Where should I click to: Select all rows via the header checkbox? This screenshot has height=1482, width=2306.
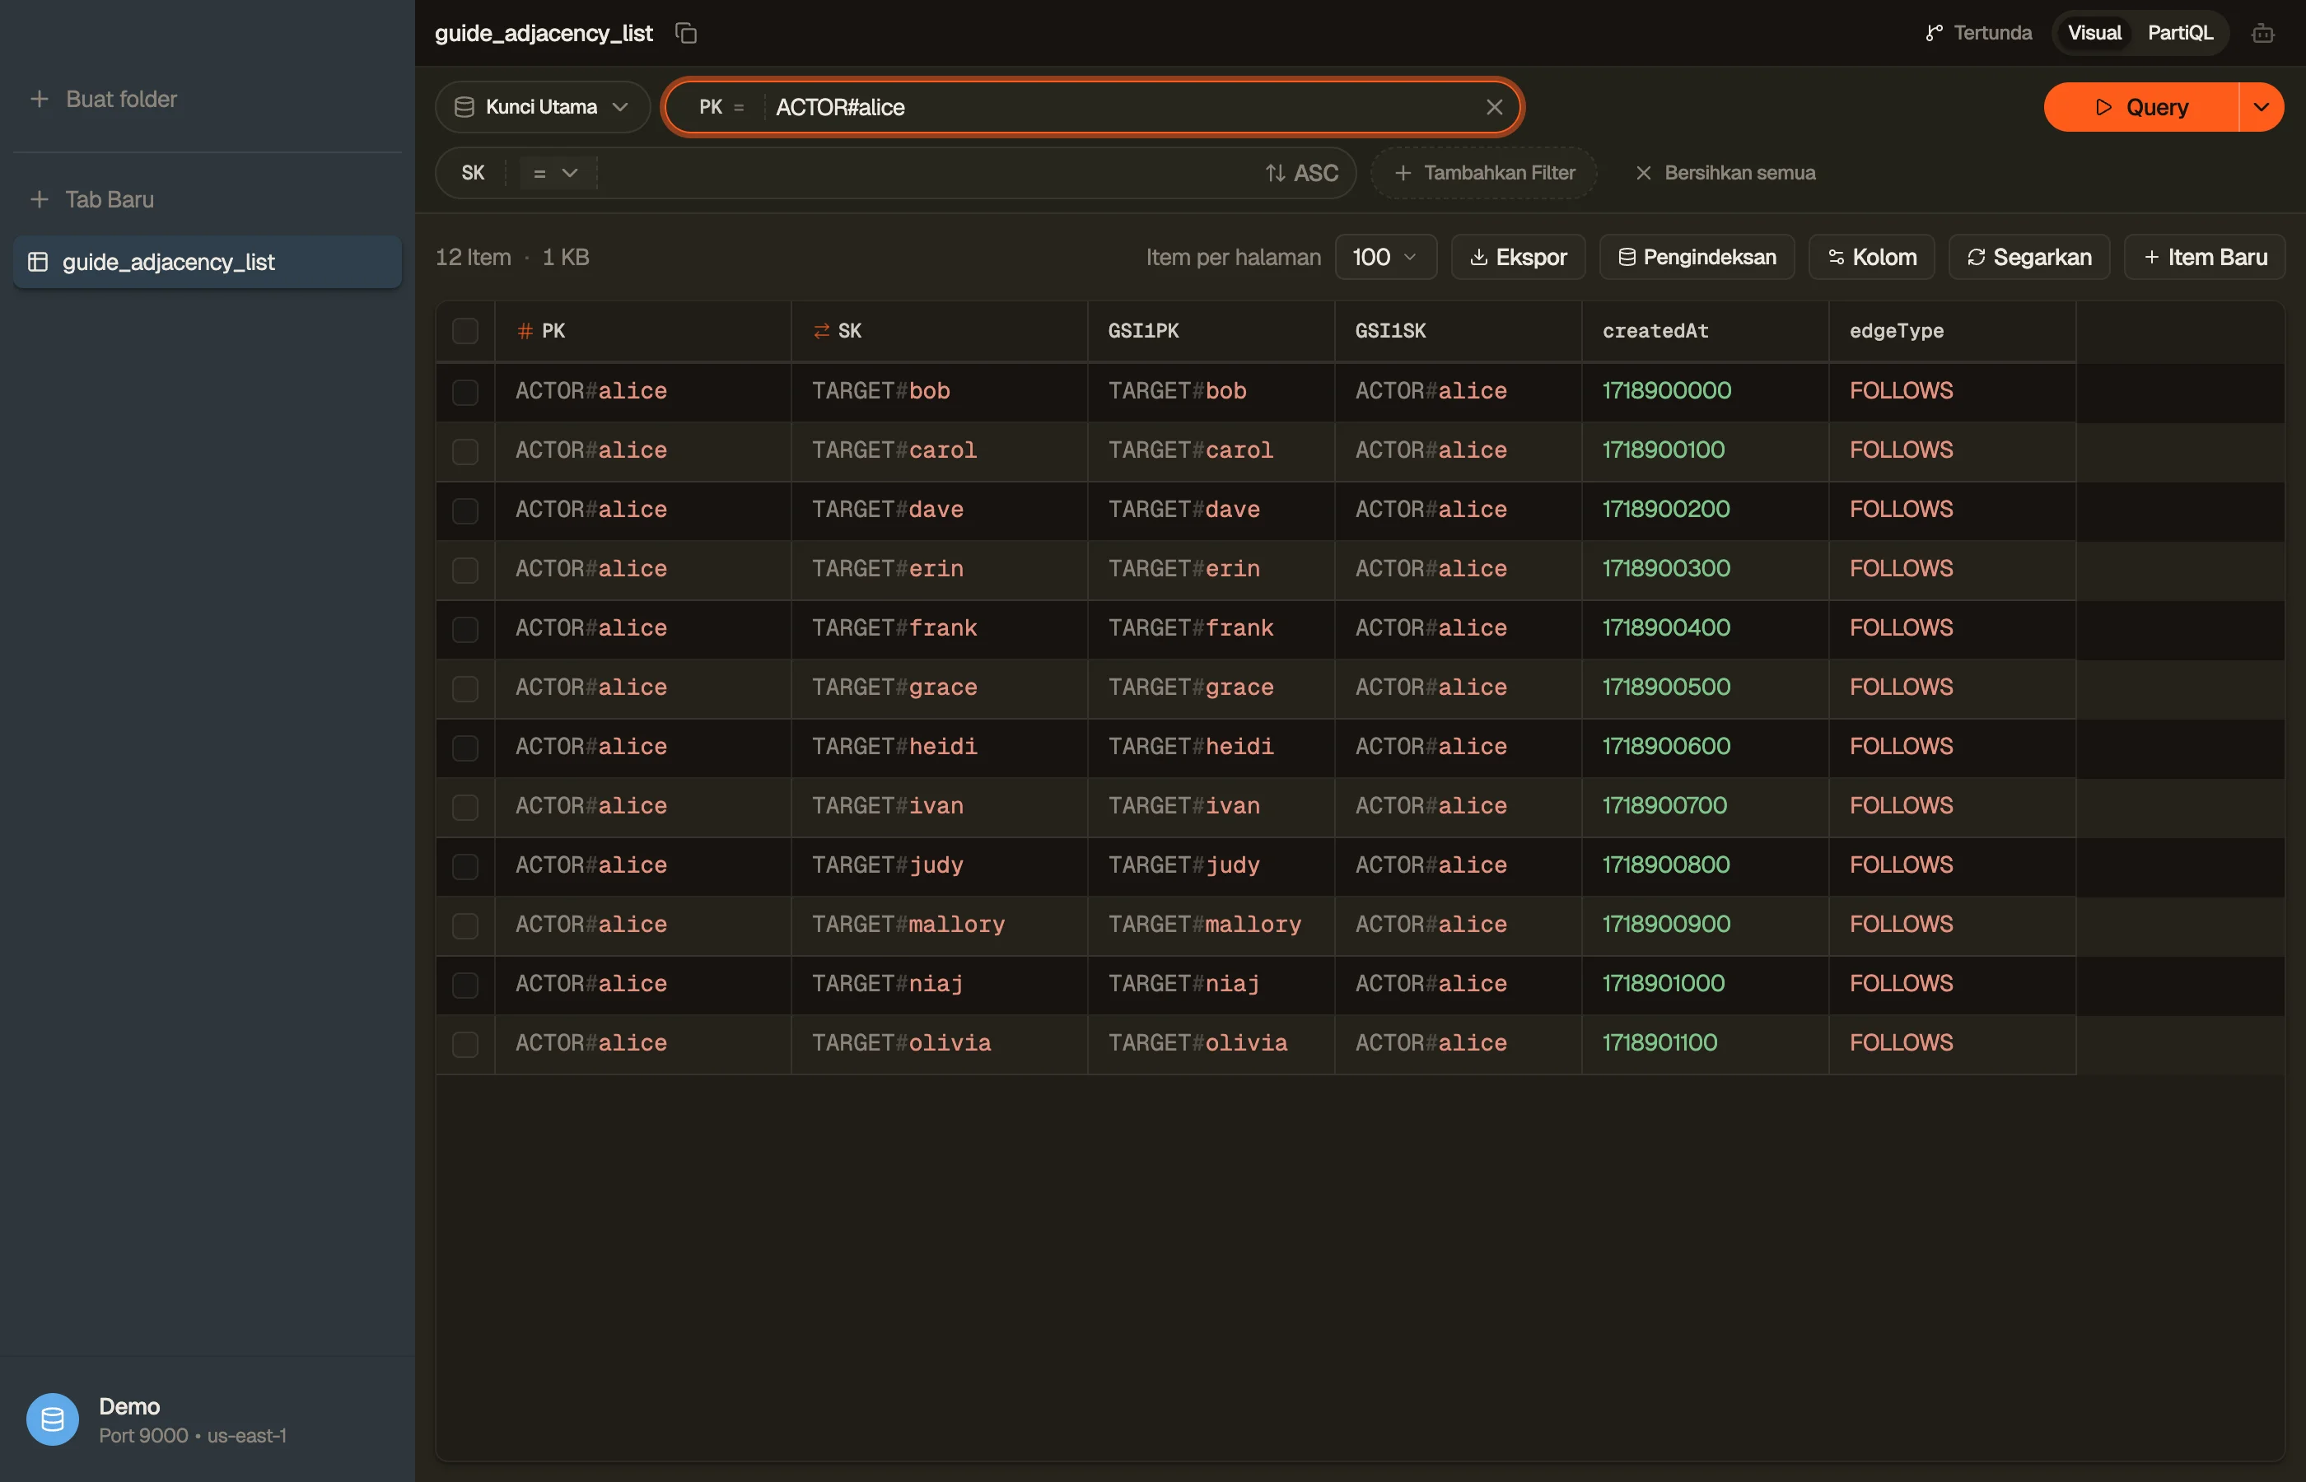pyautogui.click(x=464, y=331)
